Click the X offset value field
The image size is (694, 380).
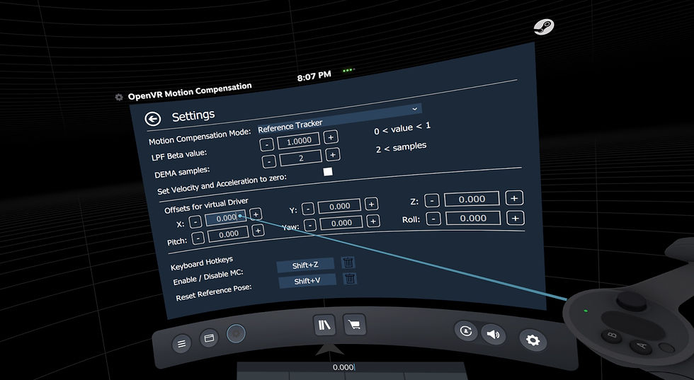[x=226, y=218]
